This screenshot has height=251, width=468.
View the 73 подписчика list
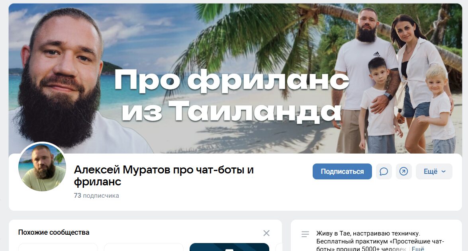point(96,196)
